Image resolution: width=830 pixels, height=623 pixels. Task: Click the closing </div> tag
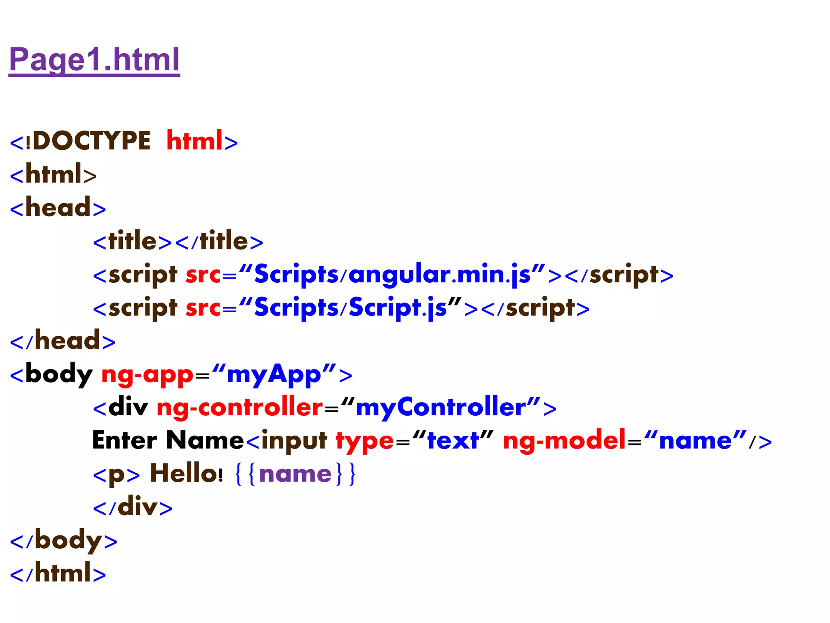point(133,507)
